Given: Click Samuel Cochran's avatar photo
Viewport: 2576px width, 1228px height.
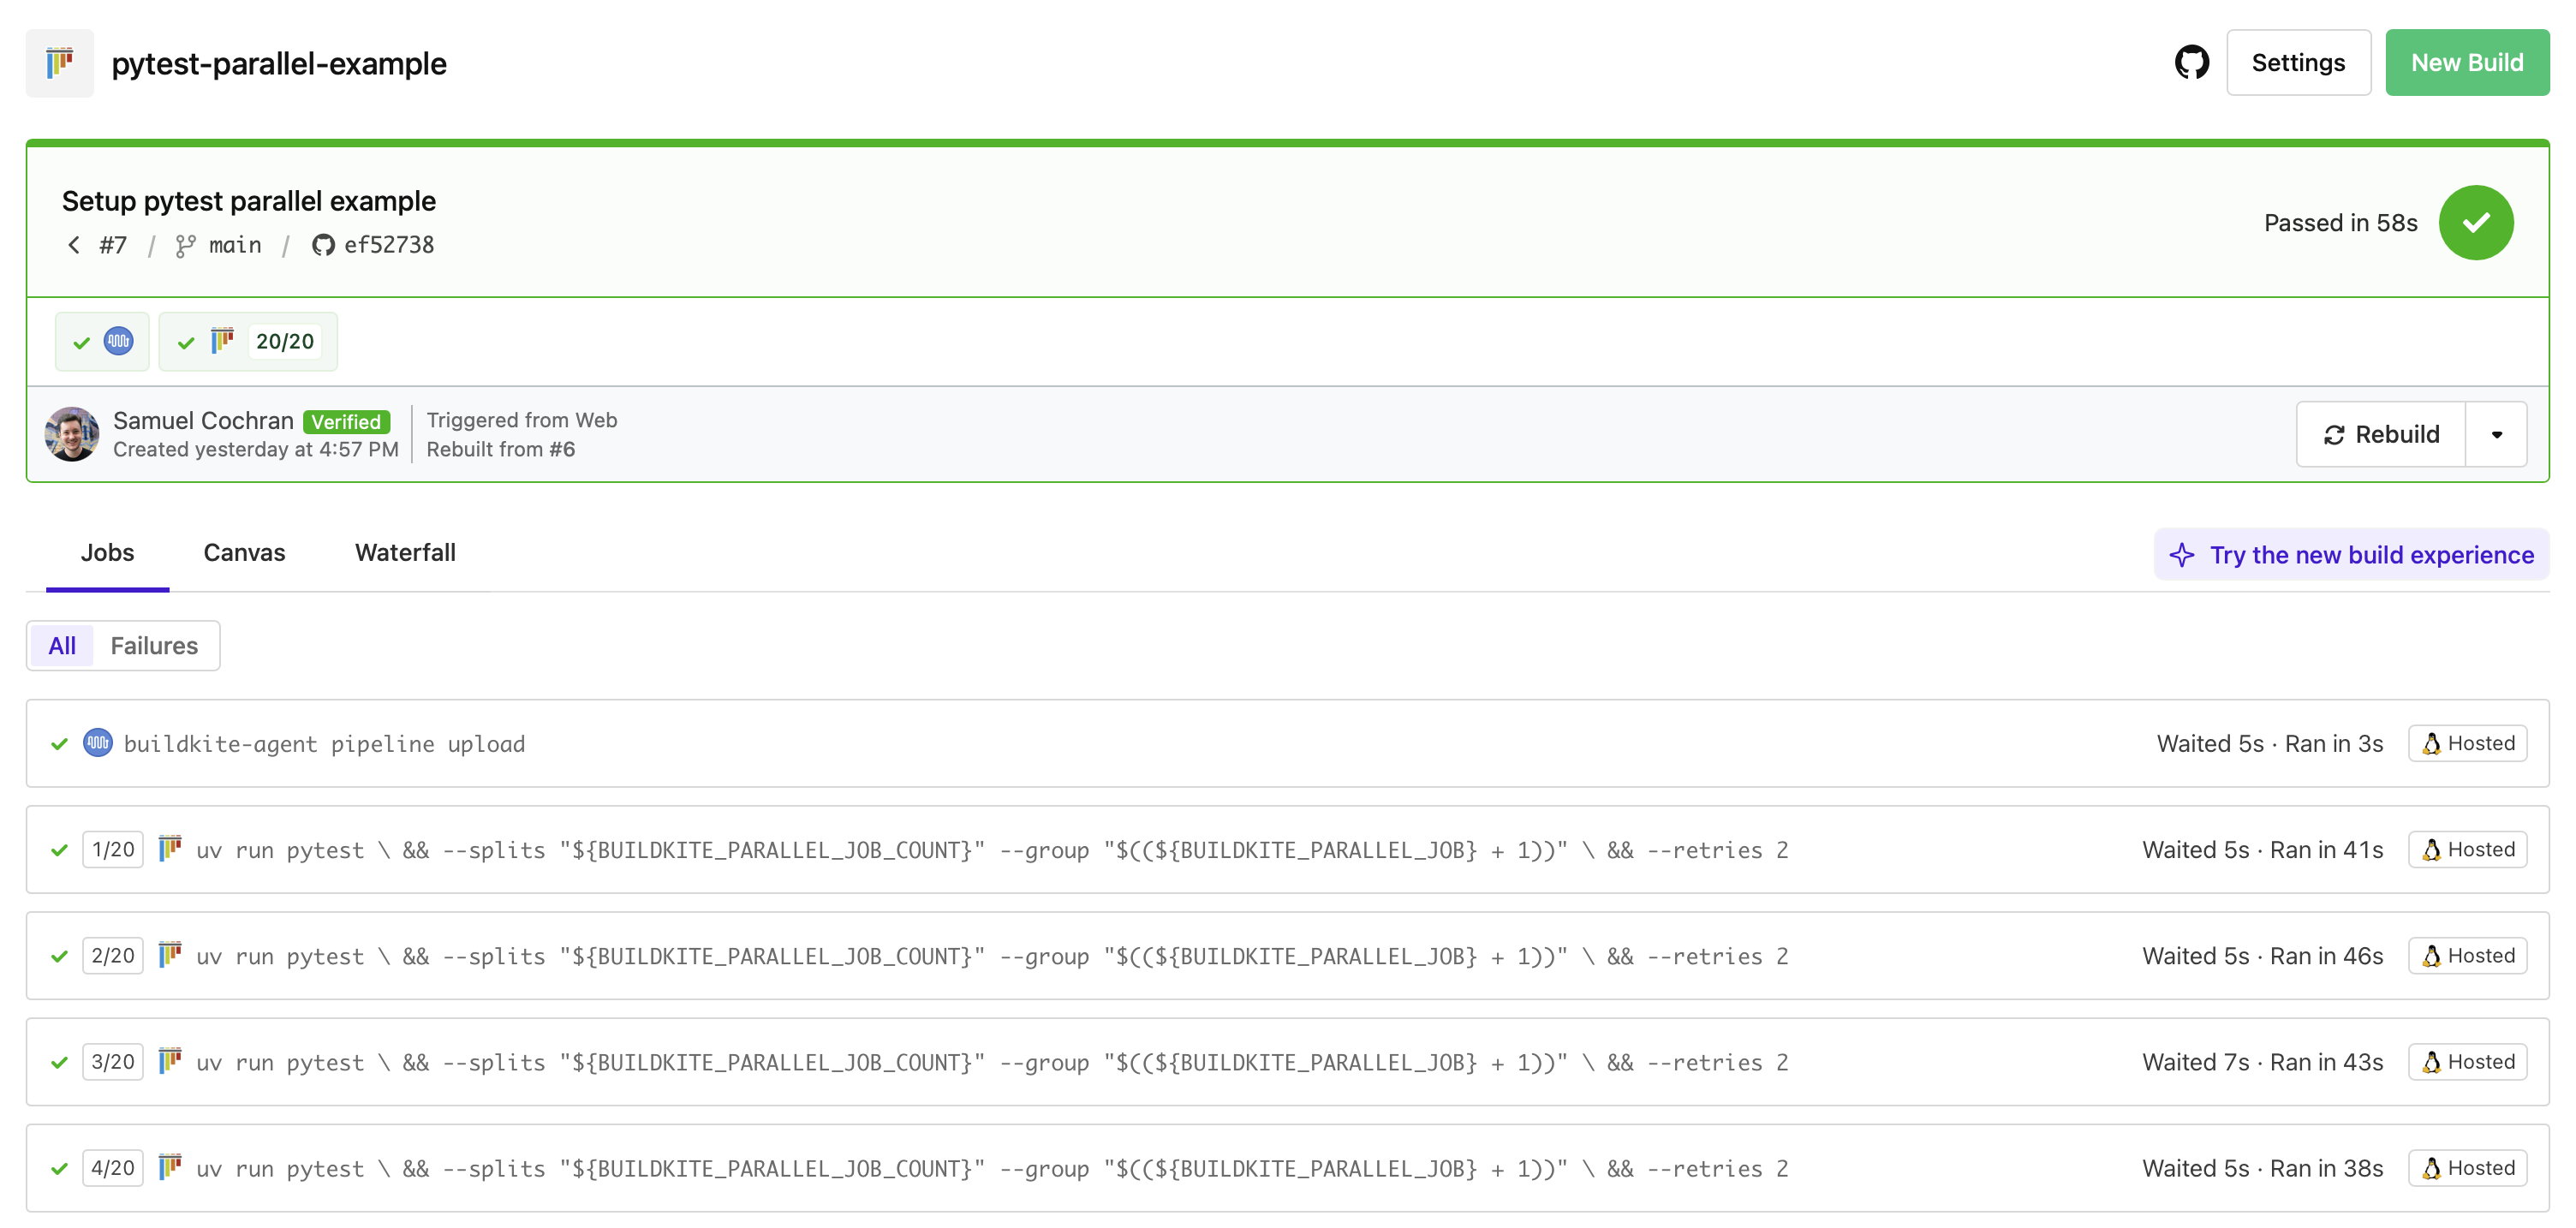Looking at the screenshot, I should coord(72,434).
